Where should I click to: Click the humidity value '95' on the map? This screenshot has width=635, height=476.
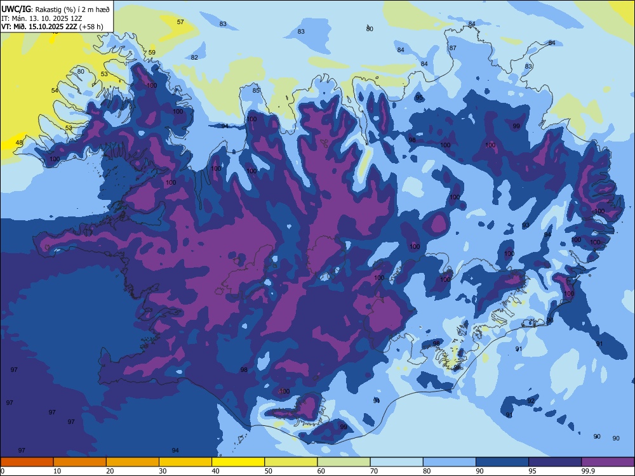click(x=419, y=98)
